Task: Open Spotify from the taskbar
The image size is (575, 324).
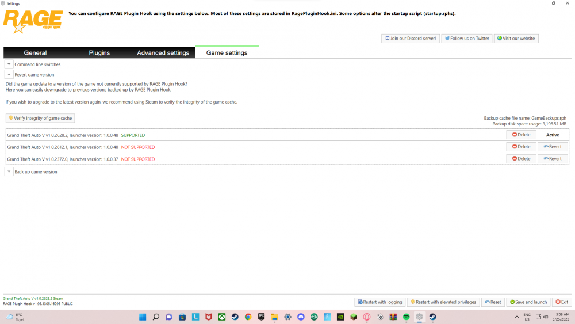Action: [407, 317]
